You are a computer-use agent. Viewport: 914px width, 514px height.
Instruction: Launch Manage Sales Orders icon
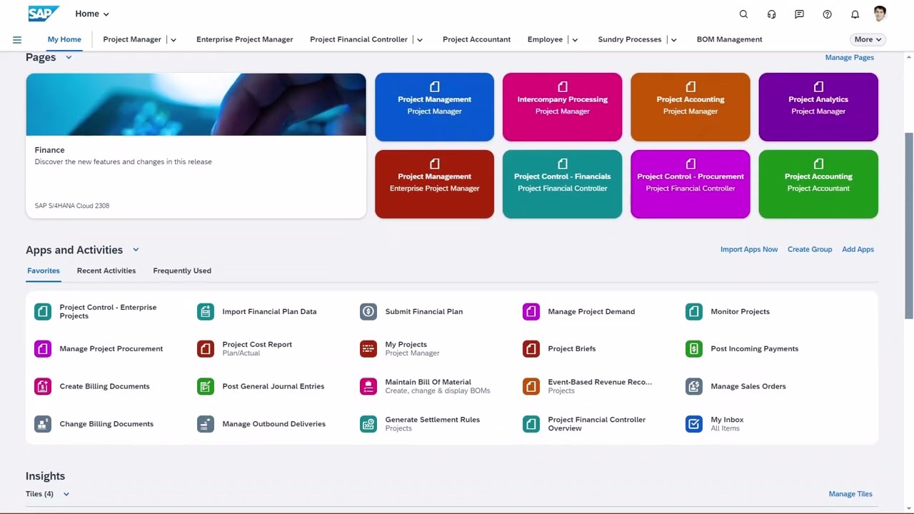tap(694, 386)
